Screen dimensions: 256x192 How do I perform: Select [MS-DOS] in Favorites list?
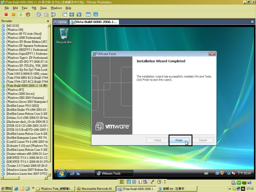click(13, 26)
